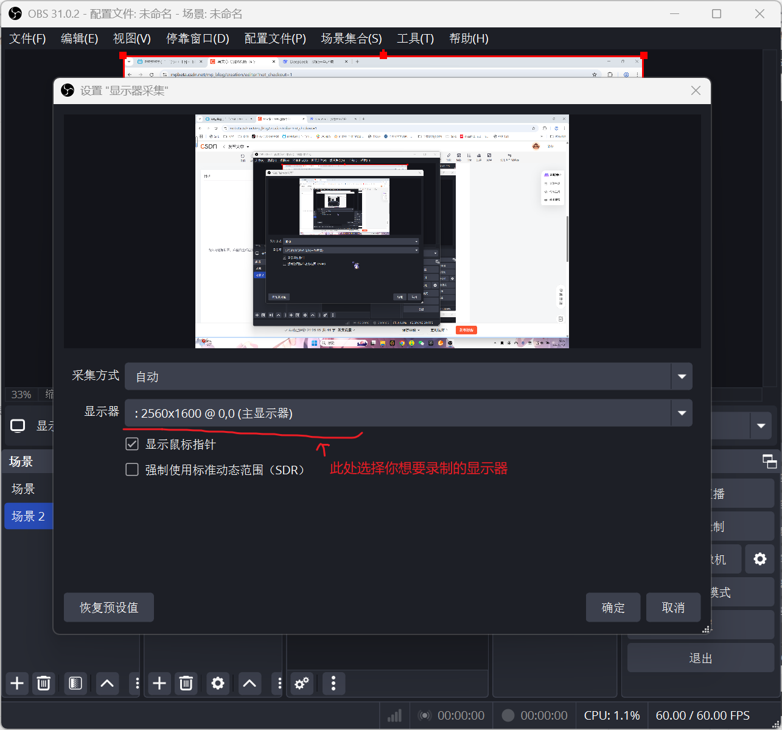Remove the selected source via the trash icon
Screen dimensions: 782x730
[x=186, y=683]
